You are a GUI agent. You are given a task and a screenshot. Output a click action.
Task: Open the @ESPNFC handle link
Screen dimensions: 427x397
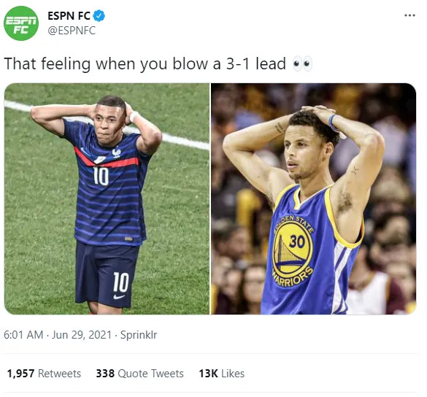click(x=72, y=31)
